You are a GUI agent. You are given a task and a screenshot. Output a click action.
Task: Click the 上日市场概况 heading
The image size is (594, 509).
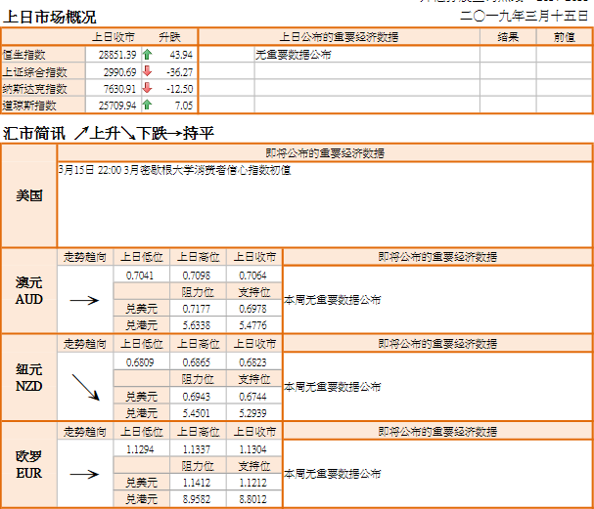(50, 17)
